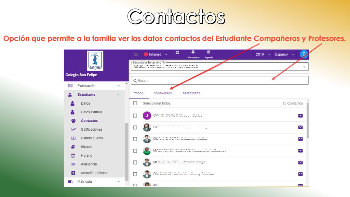Click the J avatar of CHINO contact
The image size is (350, 197).
pos(147,116)
